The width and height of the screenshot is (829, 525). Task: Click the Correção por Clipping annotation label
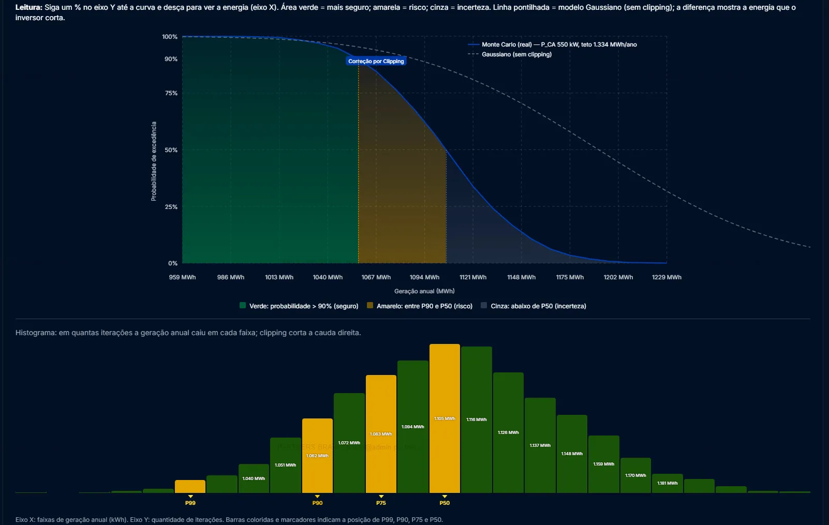[376, 61]
